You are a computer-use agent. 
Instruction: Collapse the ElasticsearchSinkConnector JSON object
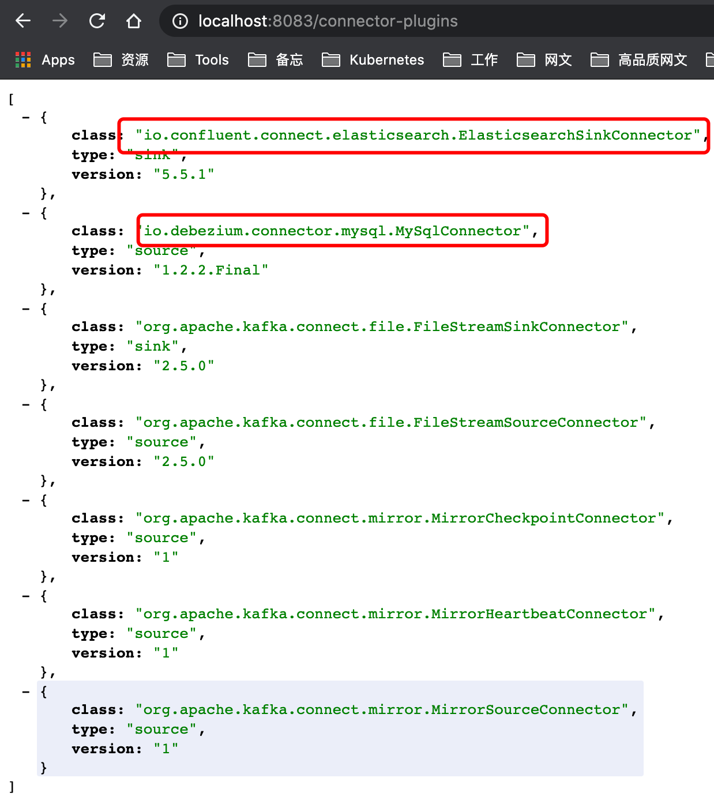[x=25, y=117]
